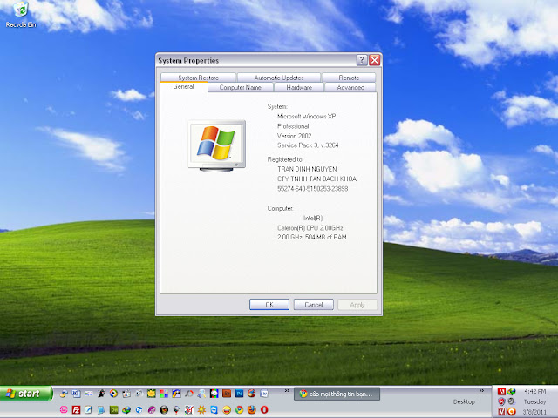The width and height of the screenshot is (558, 418).
Task: Click the question mark help button
Action: (362, 60)
